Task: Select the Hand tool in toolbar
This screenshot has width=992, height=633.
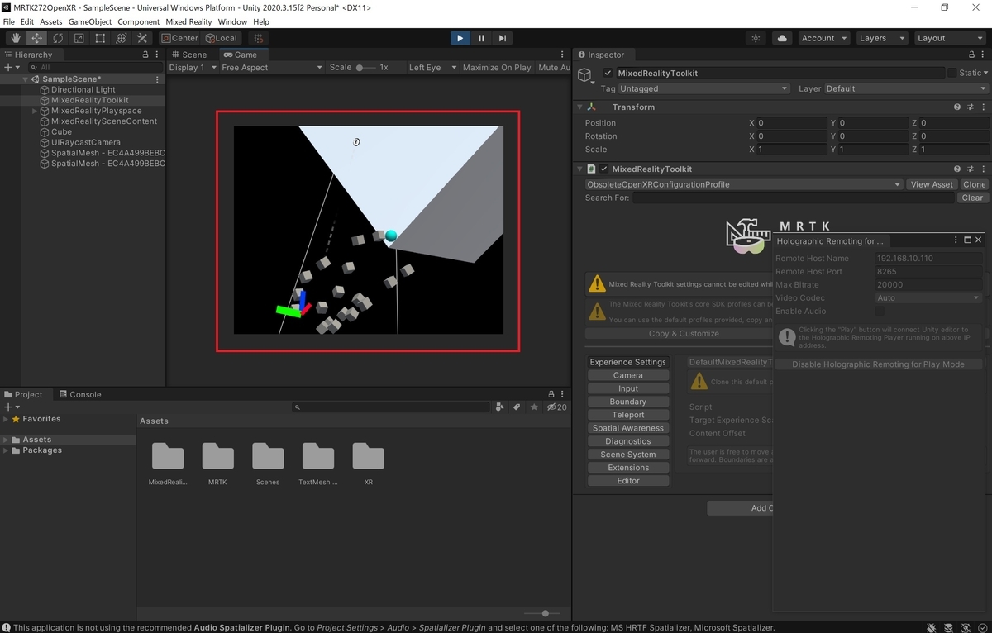Action: 16,38
